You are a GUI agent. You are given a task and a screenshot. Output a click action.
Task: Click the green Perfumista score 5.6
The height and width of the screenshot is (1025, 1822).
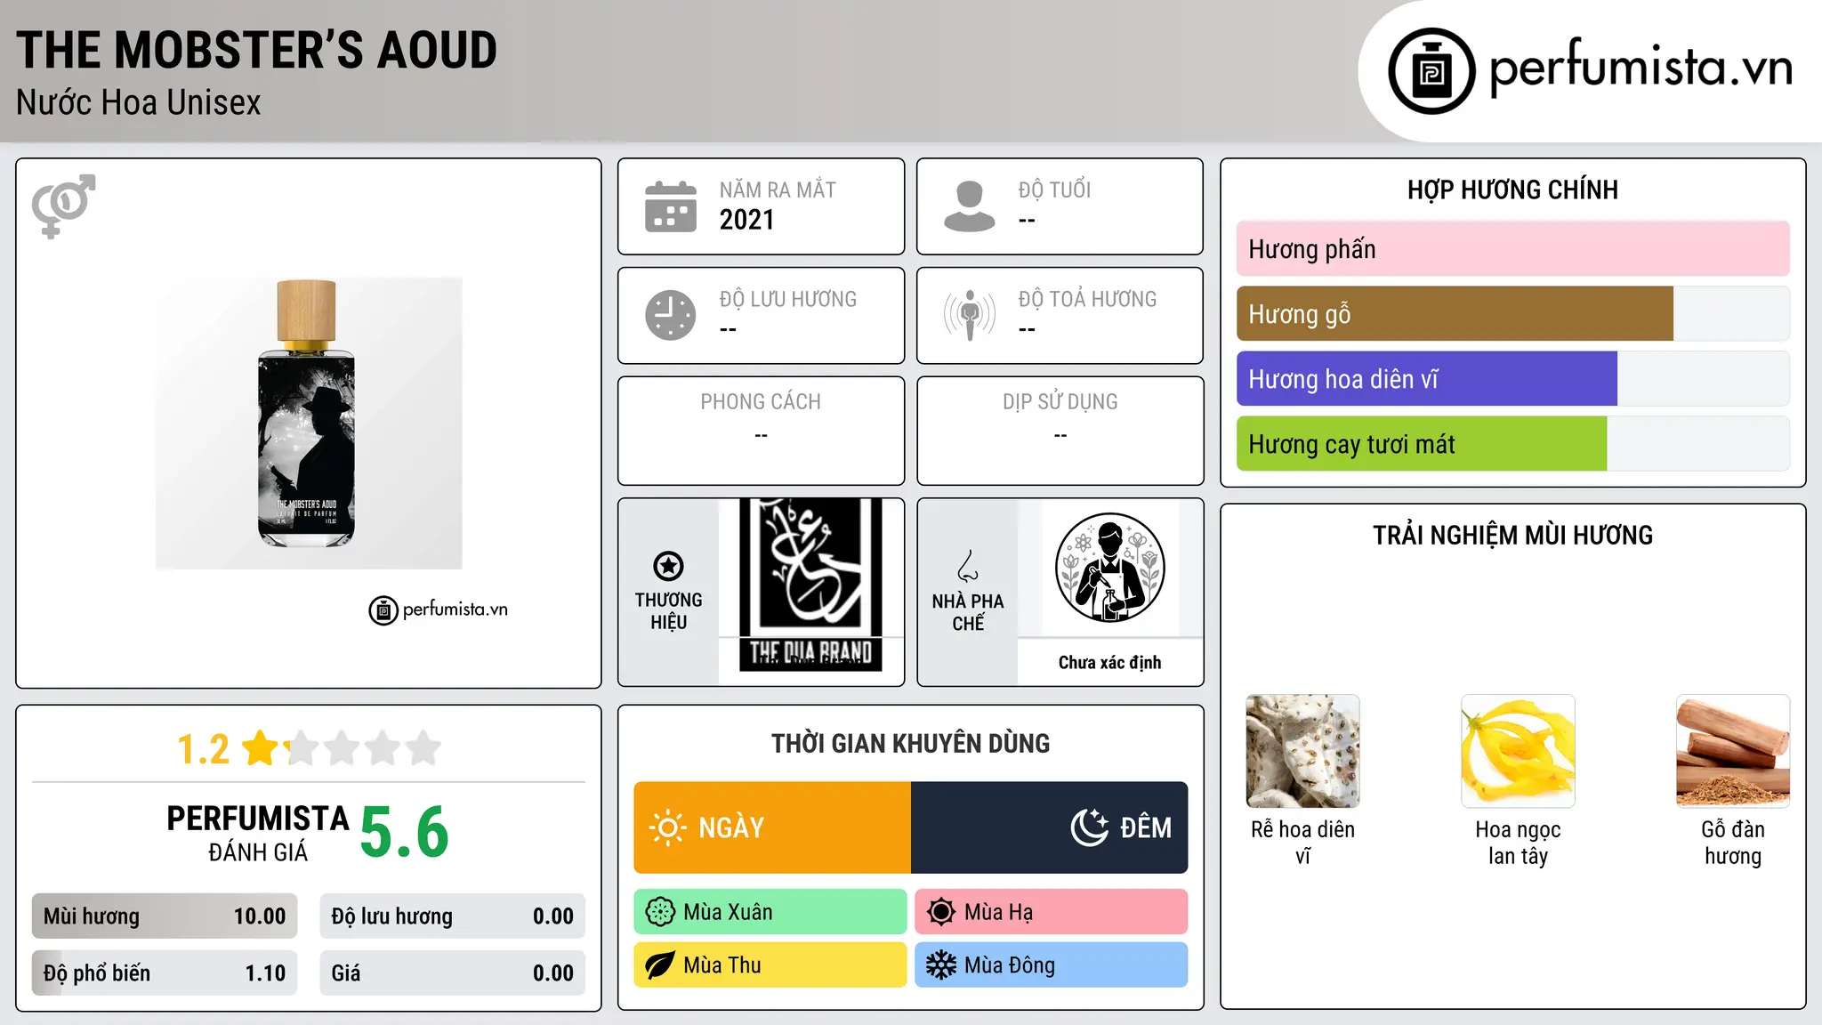(405, 833)
